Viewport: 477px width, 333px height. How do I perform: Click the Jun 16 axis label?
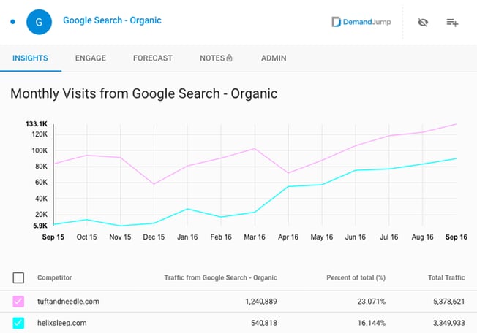pyautogui.click(x=356, y=237)
